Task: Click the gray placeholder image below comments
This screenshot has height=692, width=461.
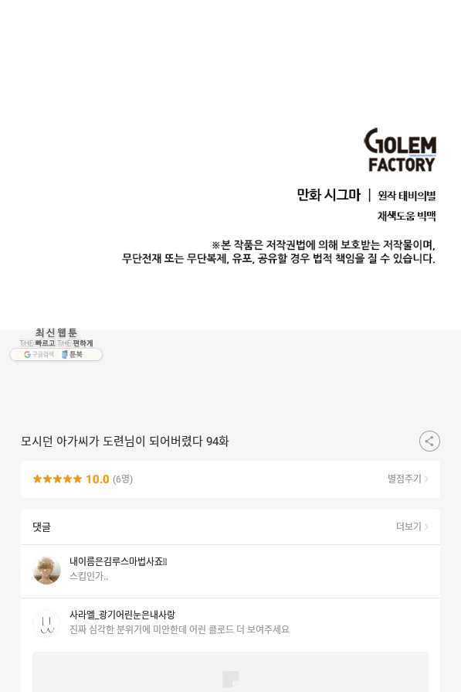Action: (x=230, y=672)
